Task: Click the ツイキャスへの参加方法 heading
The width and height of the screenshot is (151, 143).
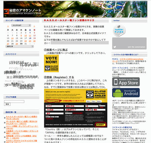Action: point(122,127)
